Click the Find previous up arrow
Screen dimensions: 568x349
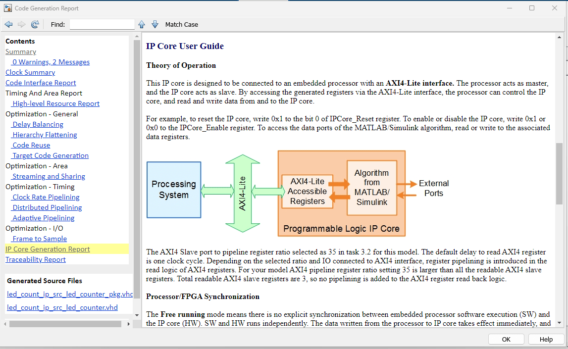(142, 24)
